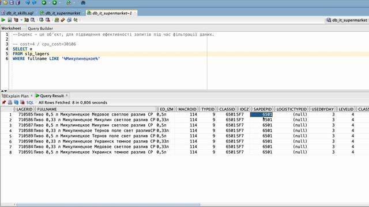Click the Run Script icon
369x207 pixels.
[x=10, y=20]
